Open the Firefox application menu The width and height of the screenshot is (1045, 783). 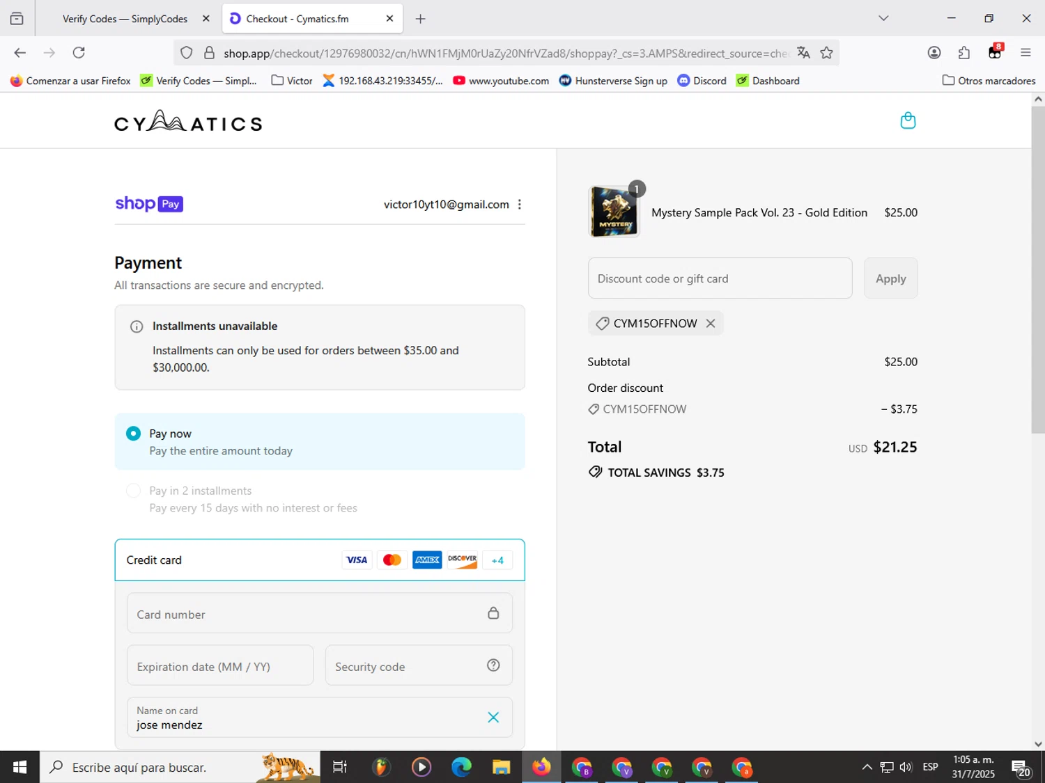click(1025, 53)
